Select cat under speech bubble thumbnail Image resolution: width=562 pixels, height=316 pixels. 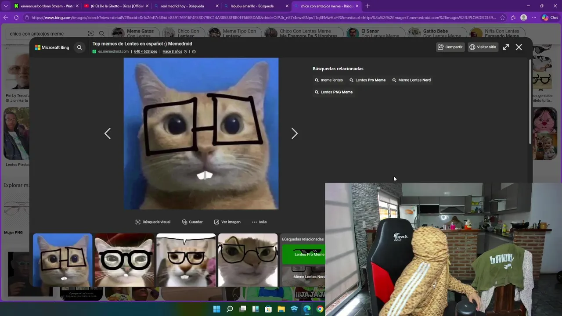coord(186,260)
